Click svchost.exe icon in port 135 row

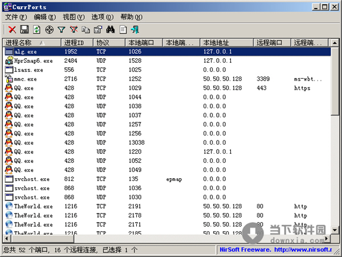[x=9, y=179]
